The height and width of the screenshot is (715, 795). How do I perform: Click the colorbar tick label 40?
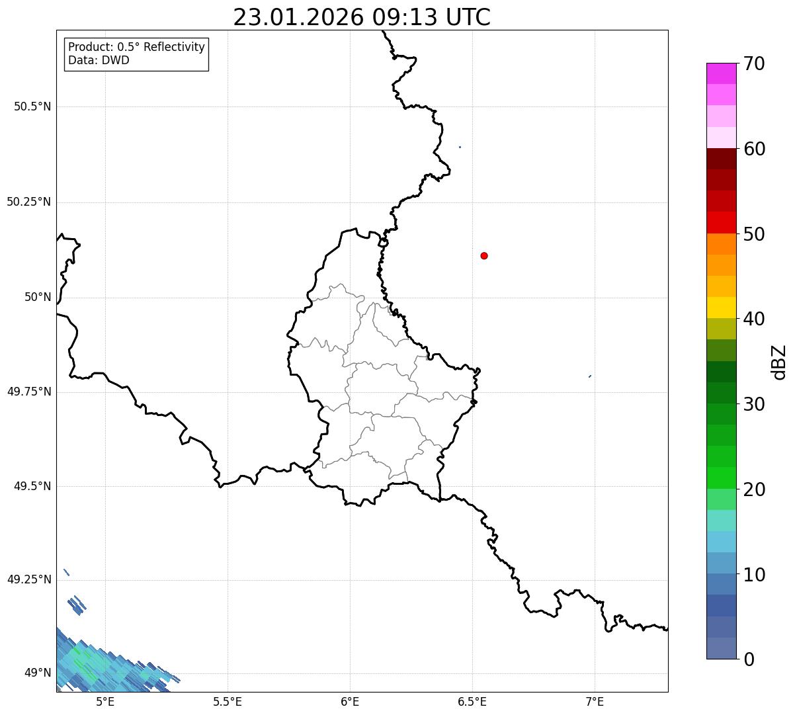pyautogui.click(x=754, y=319)
